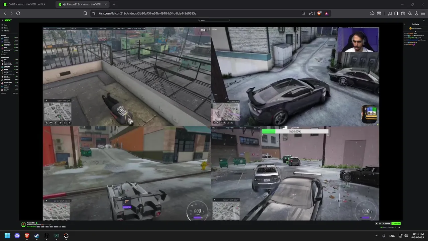The height and width of the screenshot is (241, 428).
Task: Share this page via share icon
Action: coord(311,13)
